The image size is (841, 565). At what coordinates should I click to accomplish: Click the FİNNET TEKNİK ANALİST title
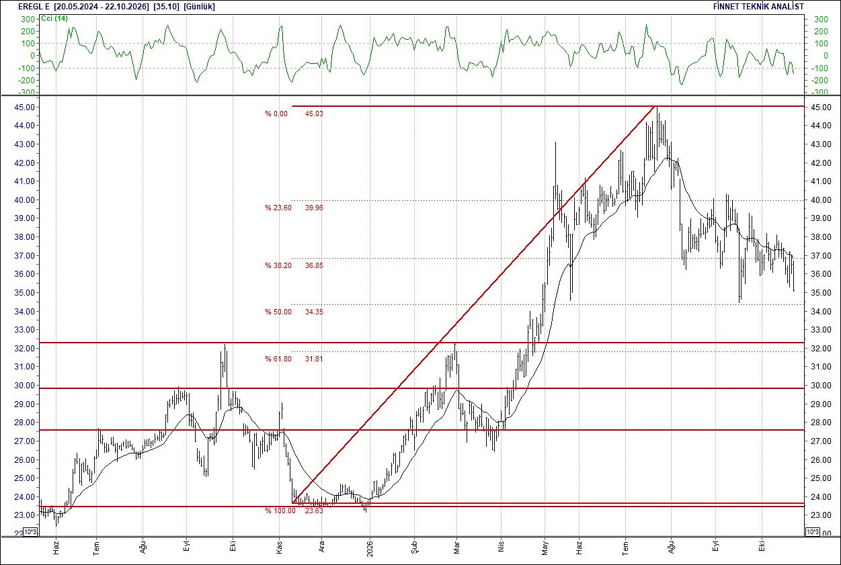pyautogui.click(x=758, y=6)
